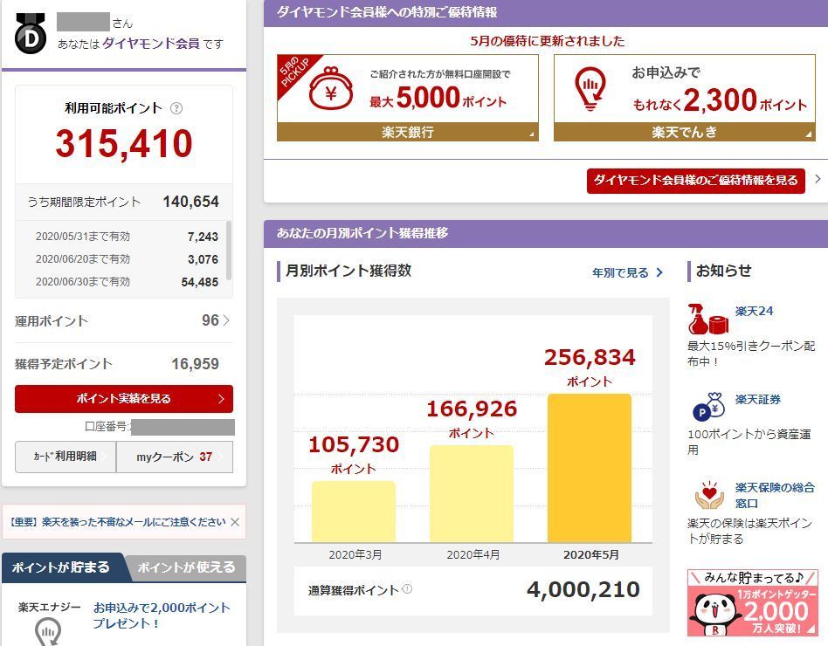The image size is (828, 646).
Task: Click the Rakuten Denki light bulb icon
Action: point(591,88)
